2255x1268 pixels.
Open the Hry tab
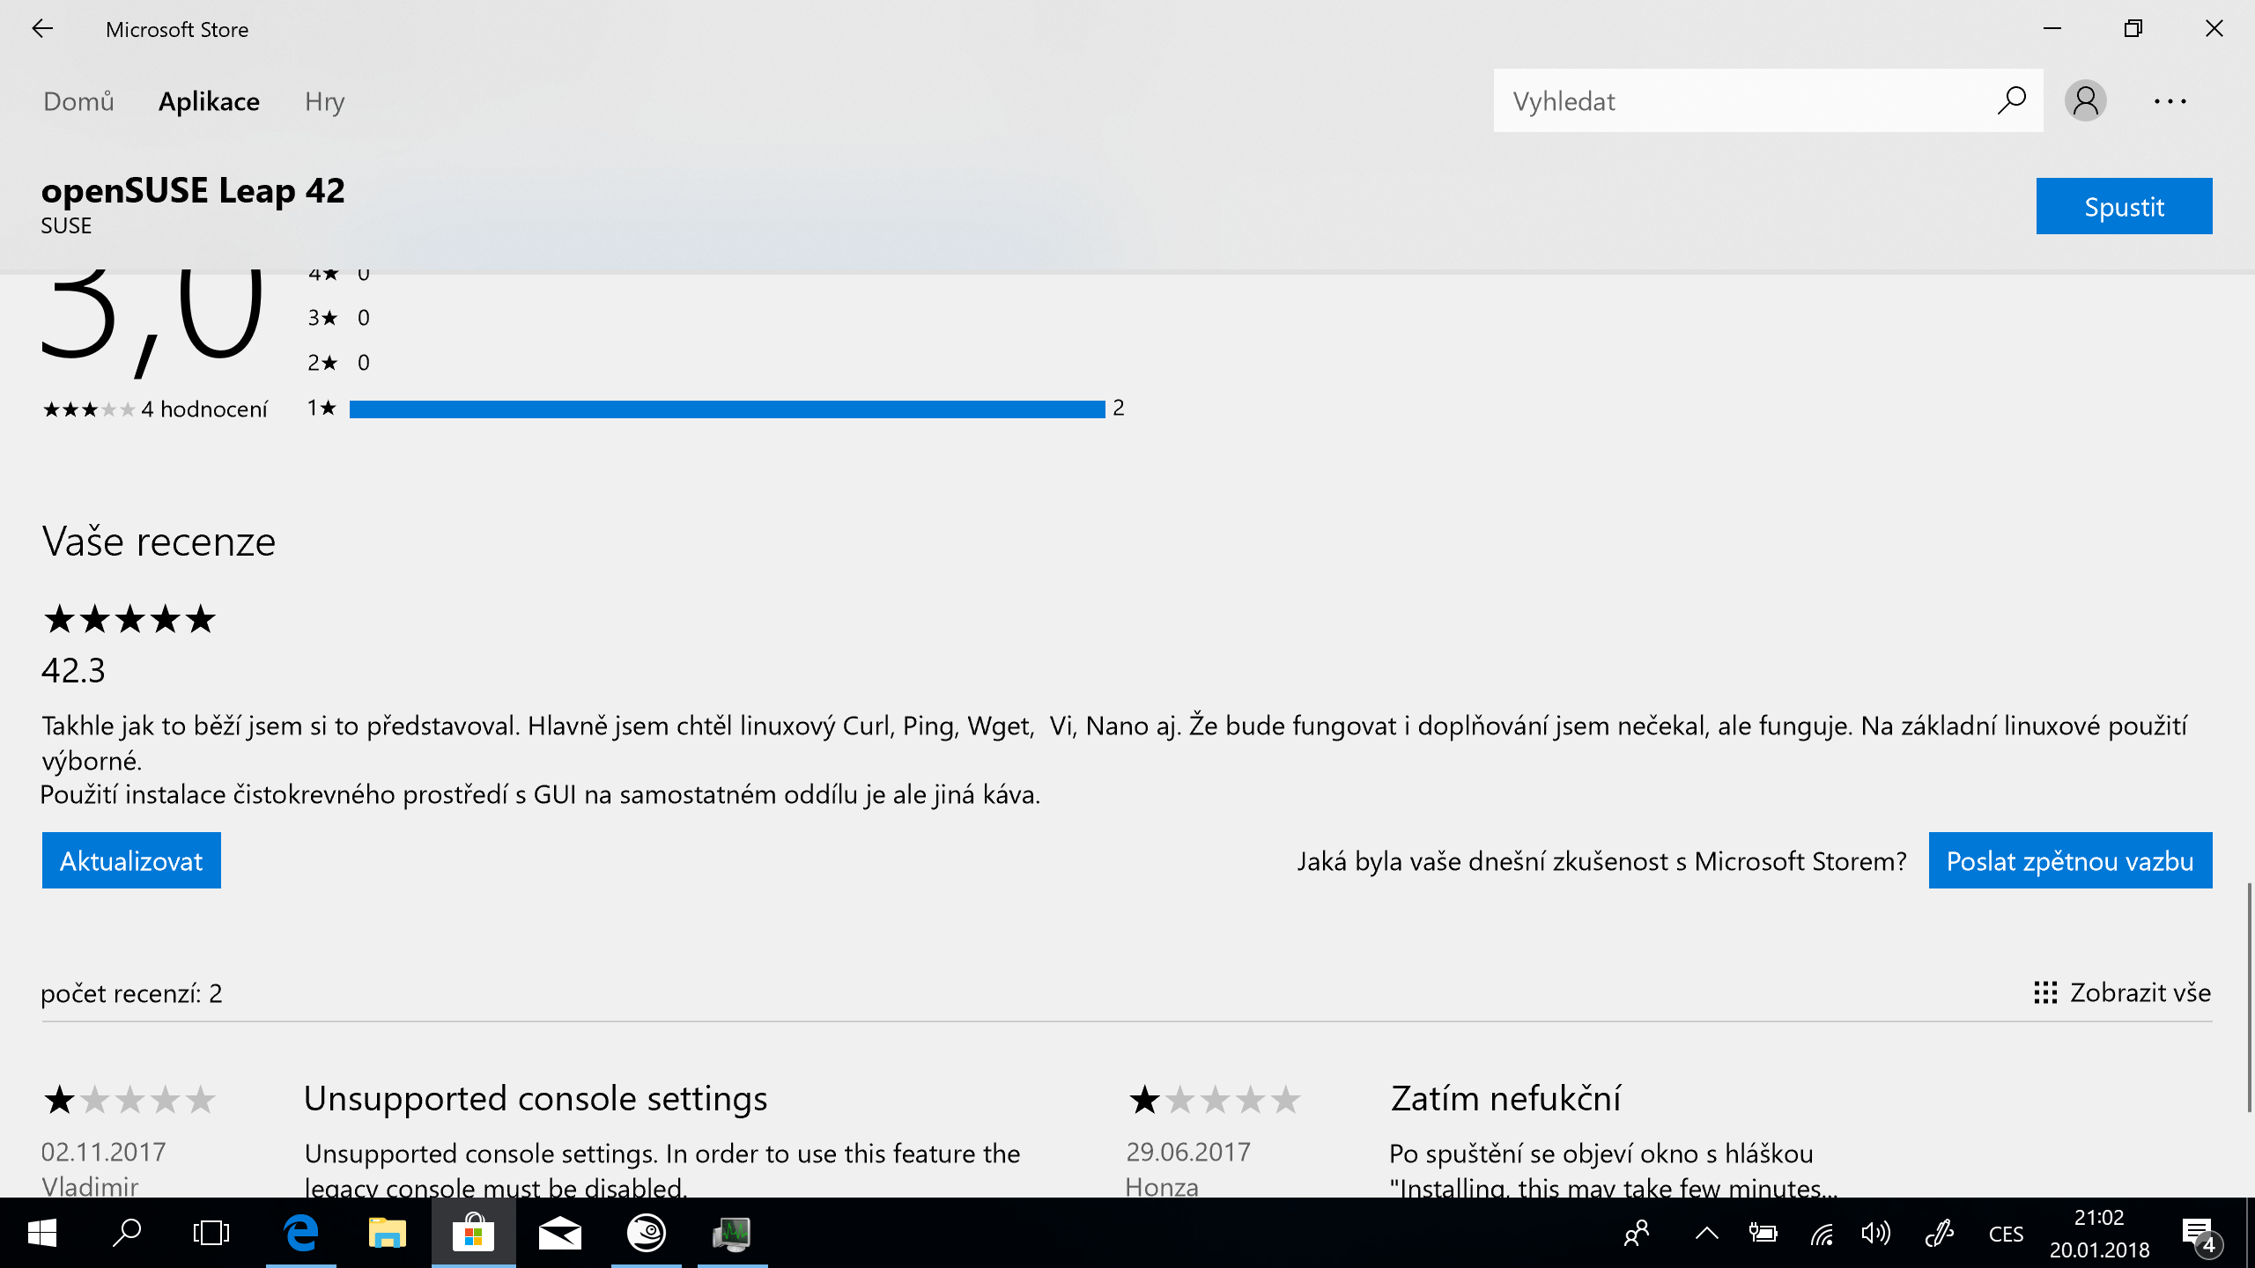pyautogui.click(x=324, y=101)
